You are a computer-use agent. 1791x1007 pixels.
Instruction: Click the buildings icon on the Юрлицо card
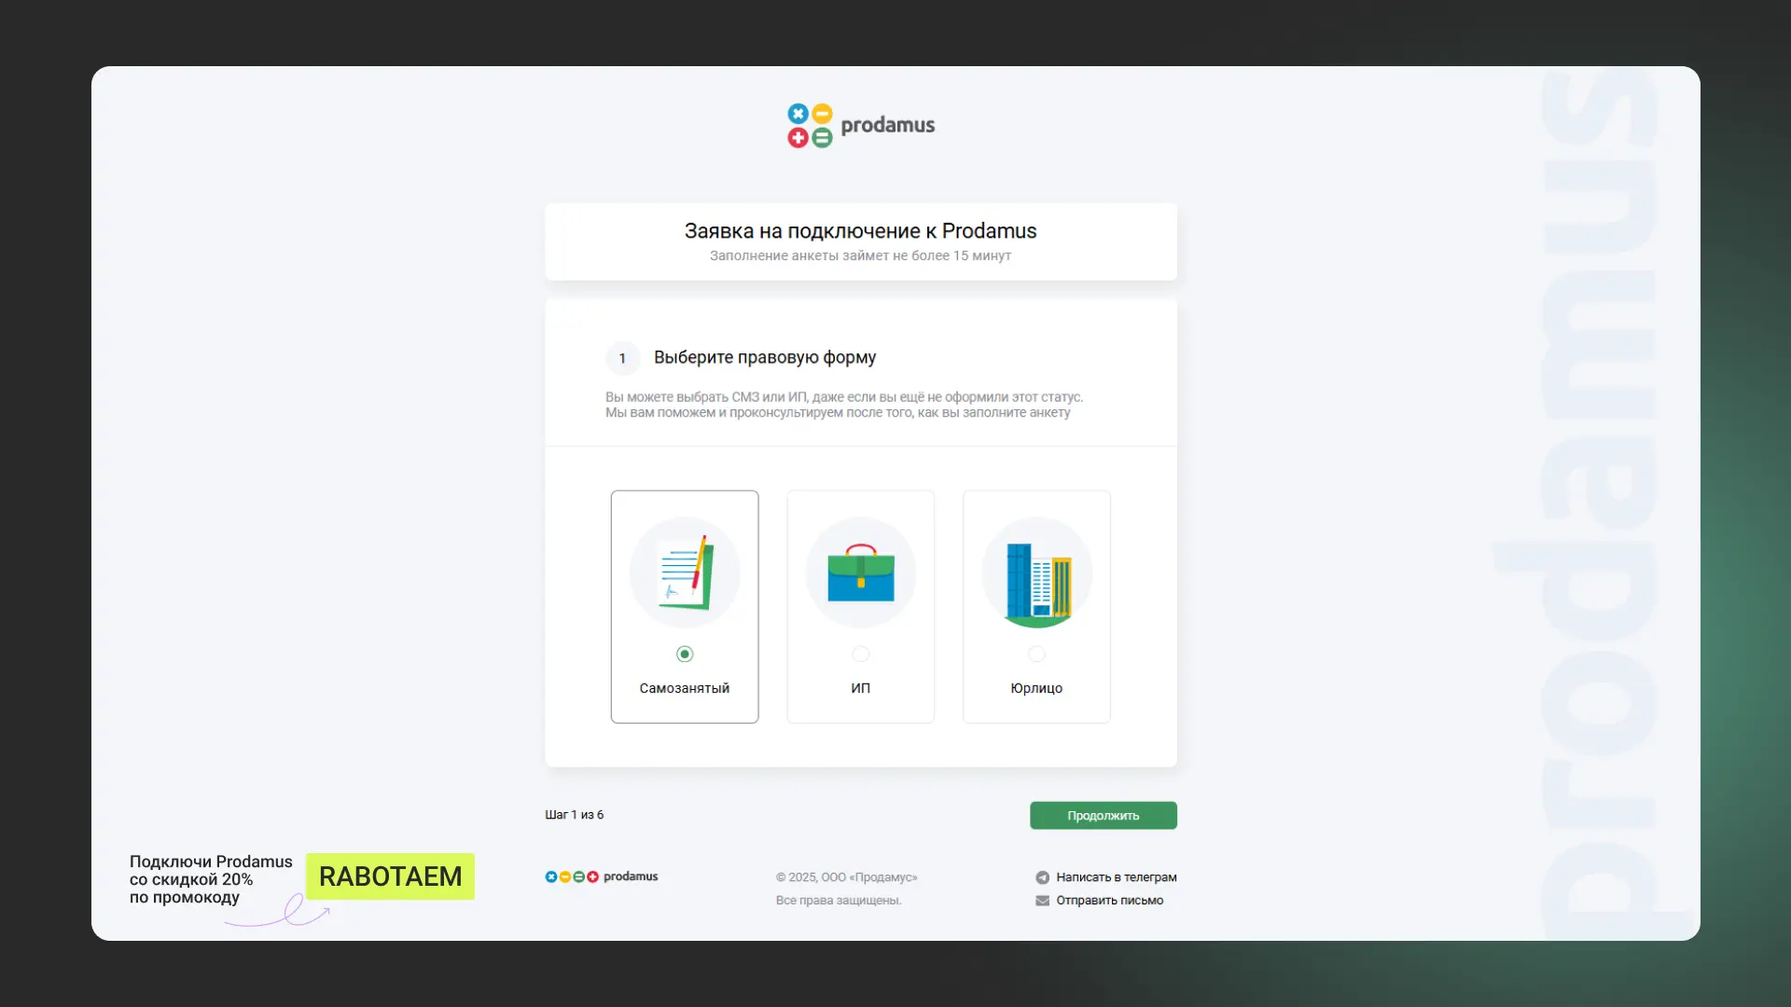(1036, 572)
